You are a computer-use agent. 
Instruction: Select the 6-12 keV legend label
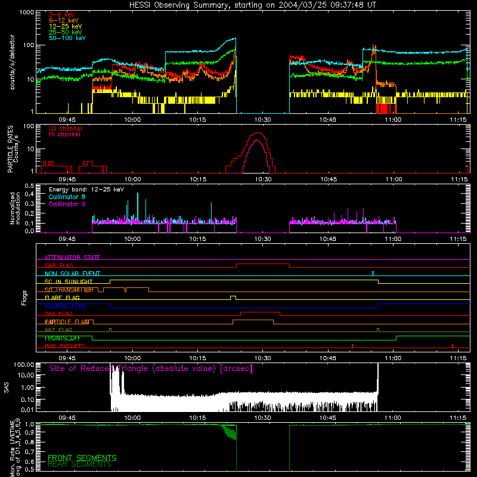64,20
